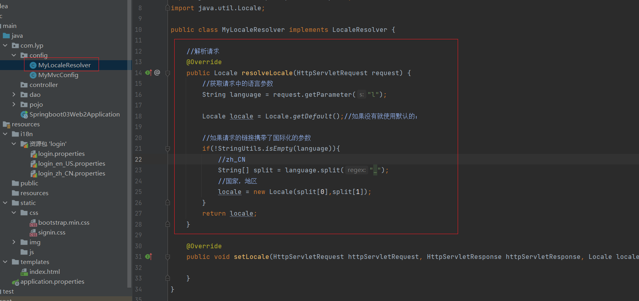This screenshot has height=301, width=639.
Task: Collapse the i18n folder
Action: [x=5, y=134]
